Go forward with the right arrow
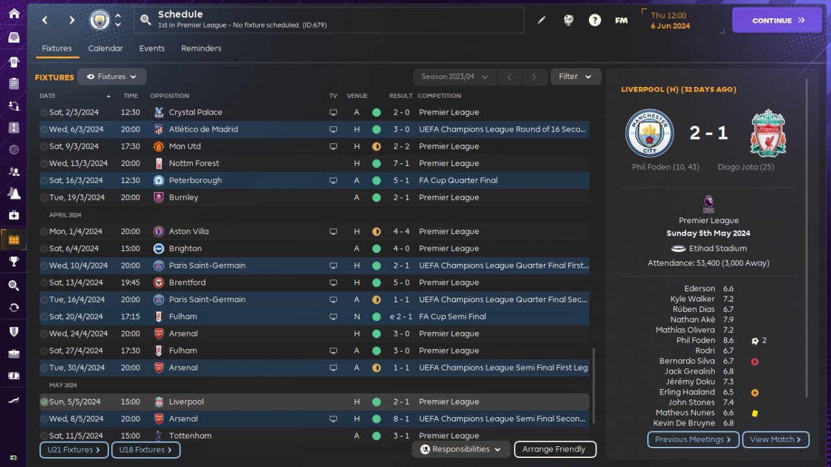The height and width of the screenshot is (467, 831). (x=71, y=20)
